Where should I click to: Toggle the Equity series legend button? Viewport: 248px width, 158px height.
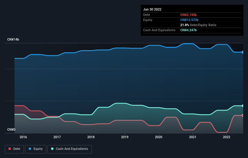coord(36,149)
